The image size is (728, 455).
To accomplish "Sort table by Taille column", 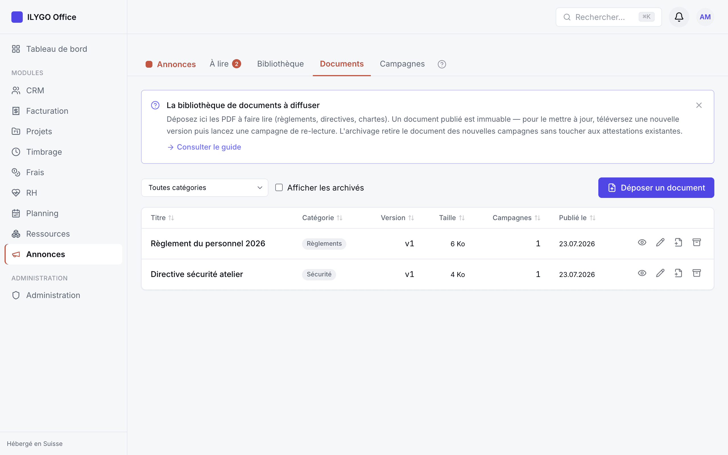I will [x=452, y=218].
